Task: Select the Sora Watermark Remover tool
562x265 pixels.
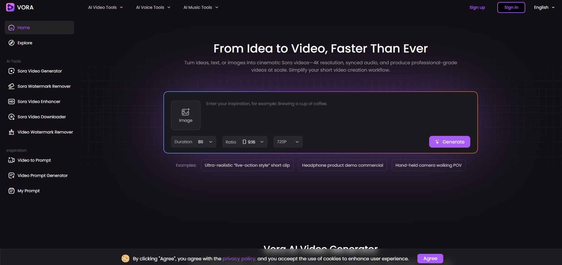Action: [44, 86]
